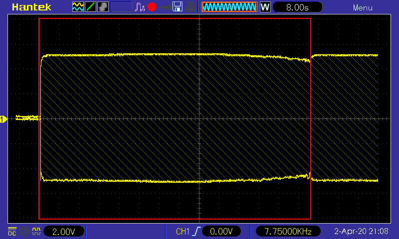Click the floppy disk save icon

(x=178, y=7)
